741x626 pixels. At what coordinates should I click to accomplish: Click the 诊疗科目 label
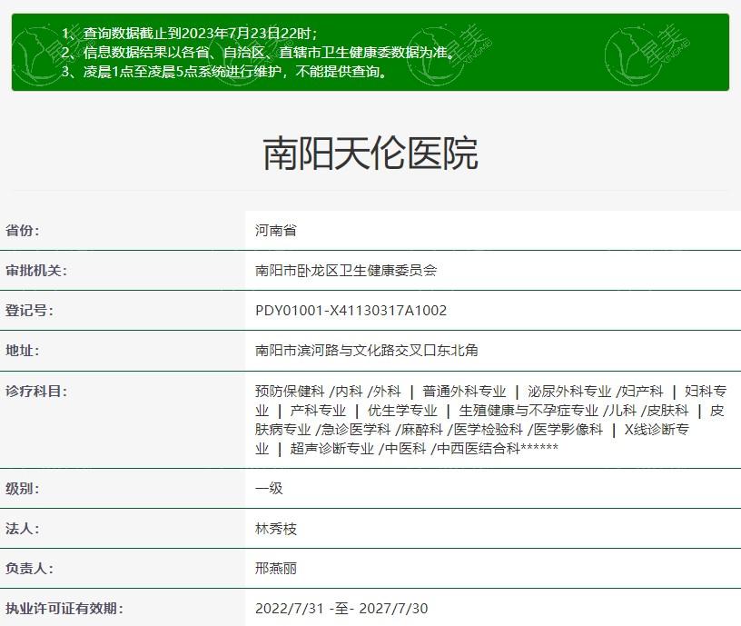click(x=36, y=391)
